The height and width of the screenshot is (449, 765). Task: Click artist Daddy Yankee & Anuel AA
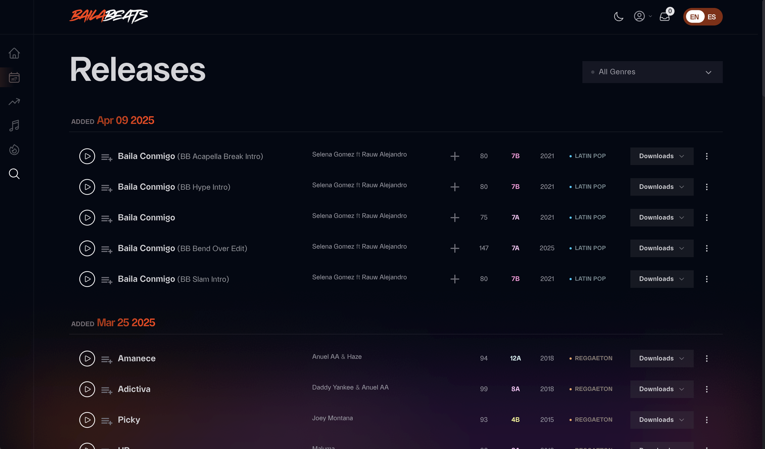(350, 387)
